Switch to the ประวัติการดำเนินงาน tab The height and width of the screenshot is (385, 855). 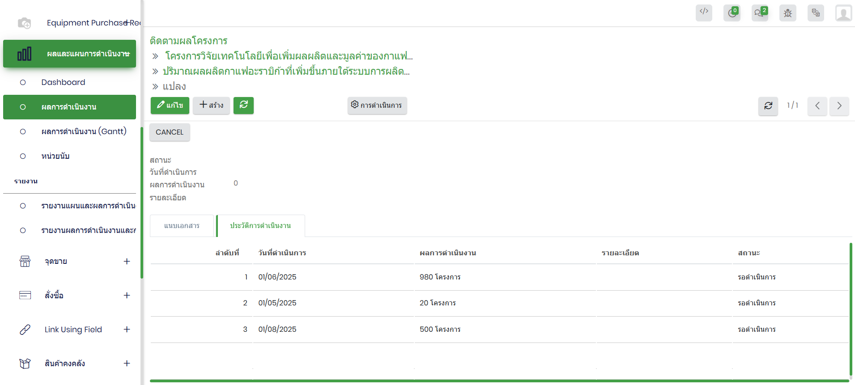pos(260,226)
